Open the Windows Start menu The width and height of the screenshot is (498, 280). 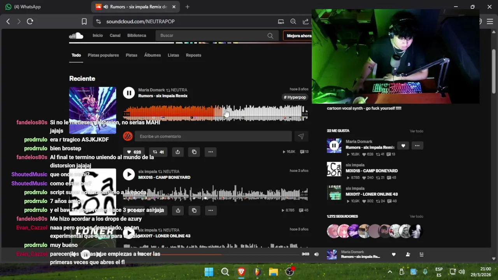(x=209, y=272)
